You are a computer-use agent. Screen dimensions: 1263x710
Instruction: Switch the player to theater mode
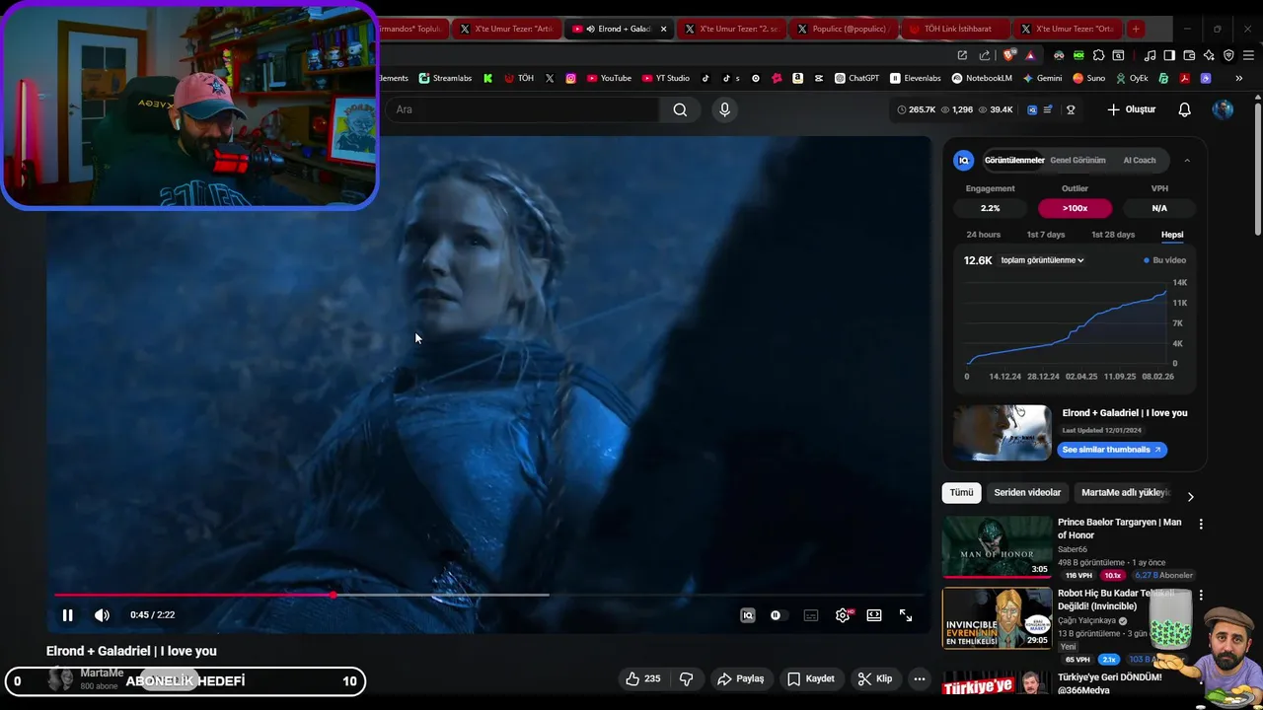click(874, 615)
